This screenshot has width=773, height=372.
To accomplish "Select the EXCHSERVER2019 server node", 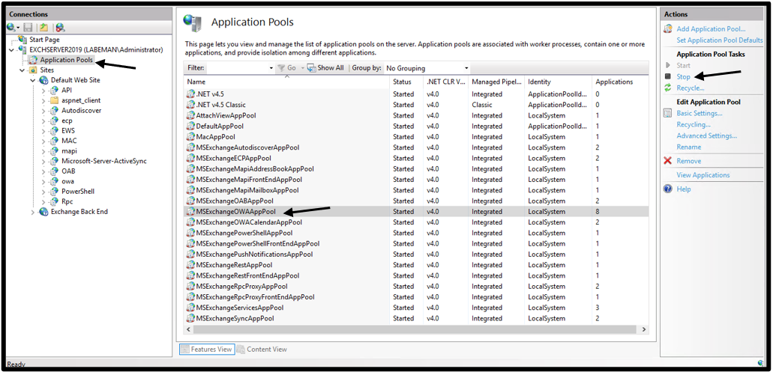I will pyautogui.click(x=96, y=49).
